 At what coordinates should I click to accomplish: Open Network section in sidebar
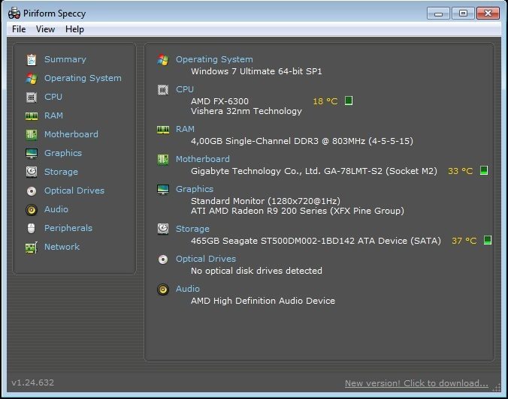[62, 247]
